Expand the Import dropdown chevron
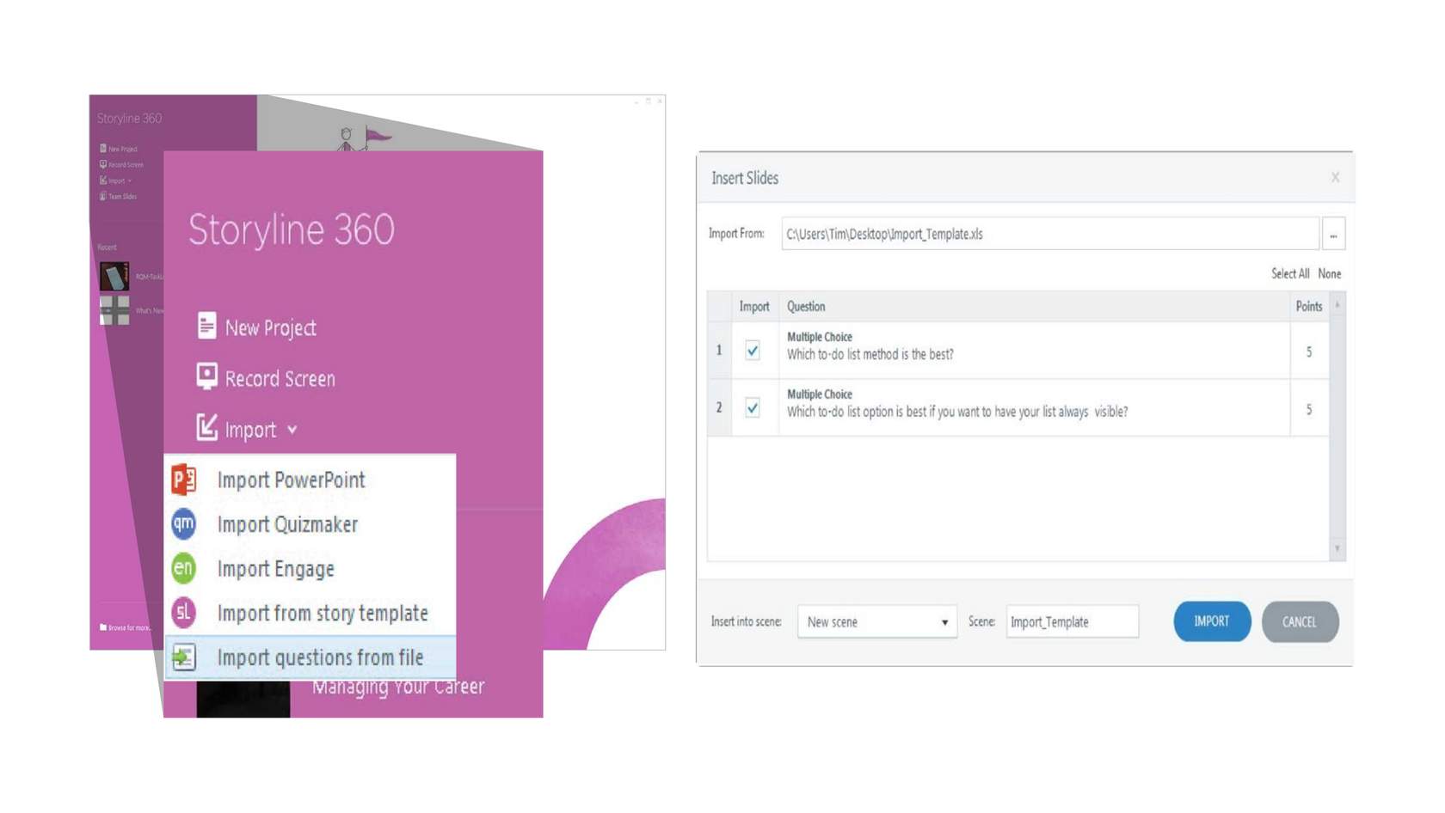This screenshot has height=813, width=1445. pyautogui.click(x=292, y=430)
